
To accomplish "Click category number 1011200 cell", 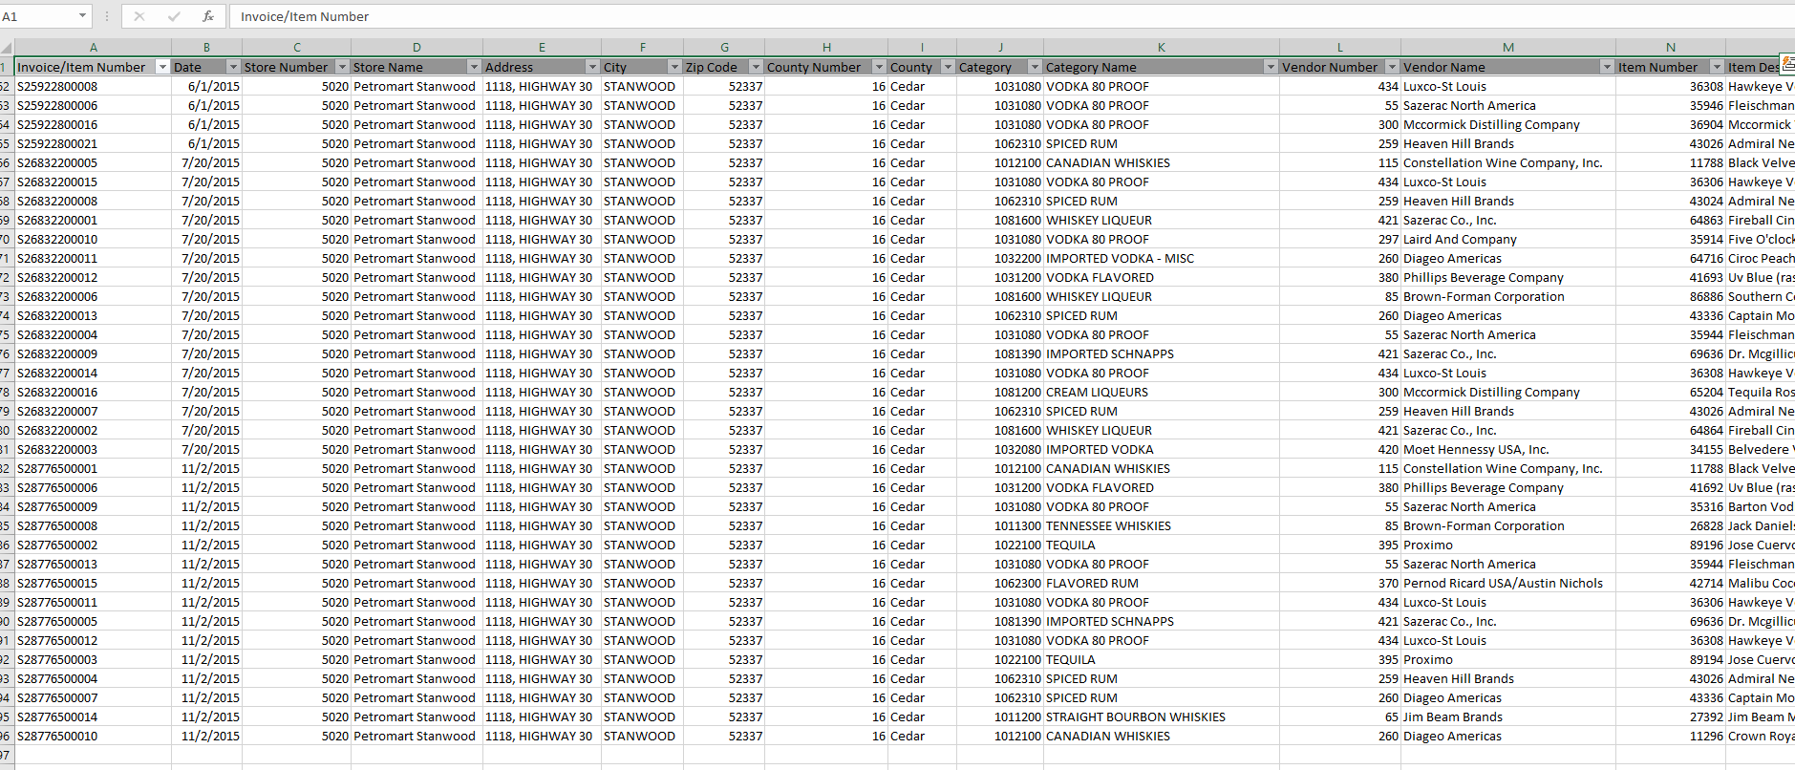I will tap(1000, 717).
